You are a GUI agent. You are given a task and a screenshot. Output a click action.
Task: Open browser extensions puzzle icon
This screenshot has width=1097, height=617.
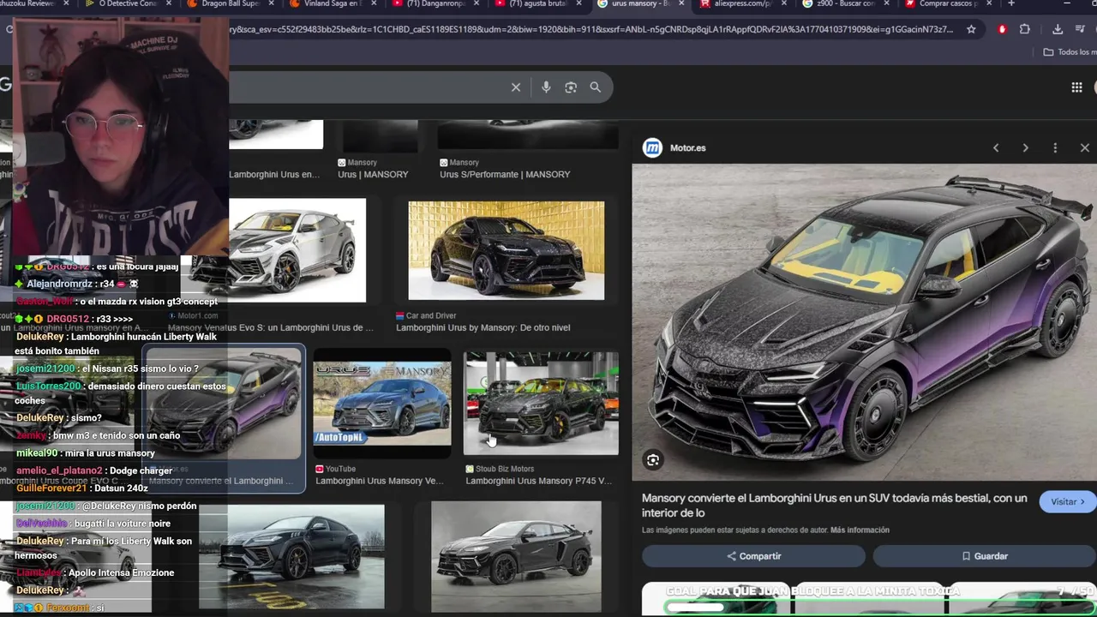[1024, 29]
